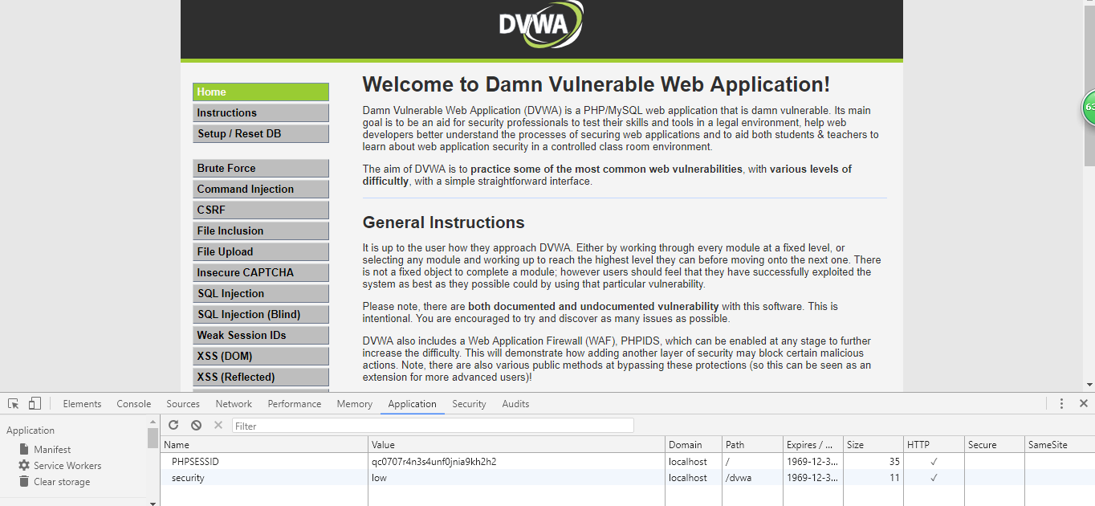Click the page scrollbar down arrow
The width and height of the screenshot is (1095, 506).
tap(1089, 385)
